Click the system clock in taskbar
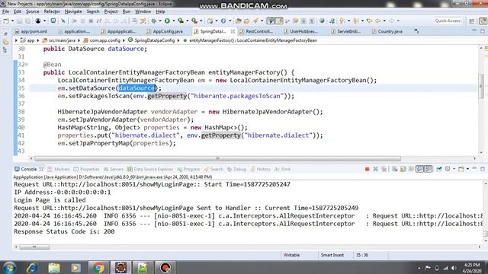This screenshot has height=274, width=488. [x=472, y=267]
